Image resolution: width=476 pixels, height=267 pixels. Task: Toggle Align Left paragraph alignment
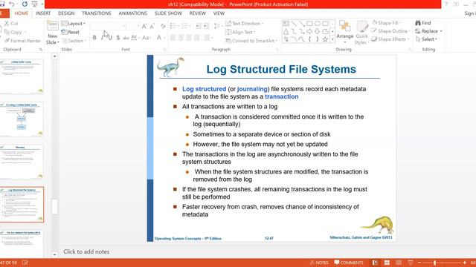coord(173,38)
